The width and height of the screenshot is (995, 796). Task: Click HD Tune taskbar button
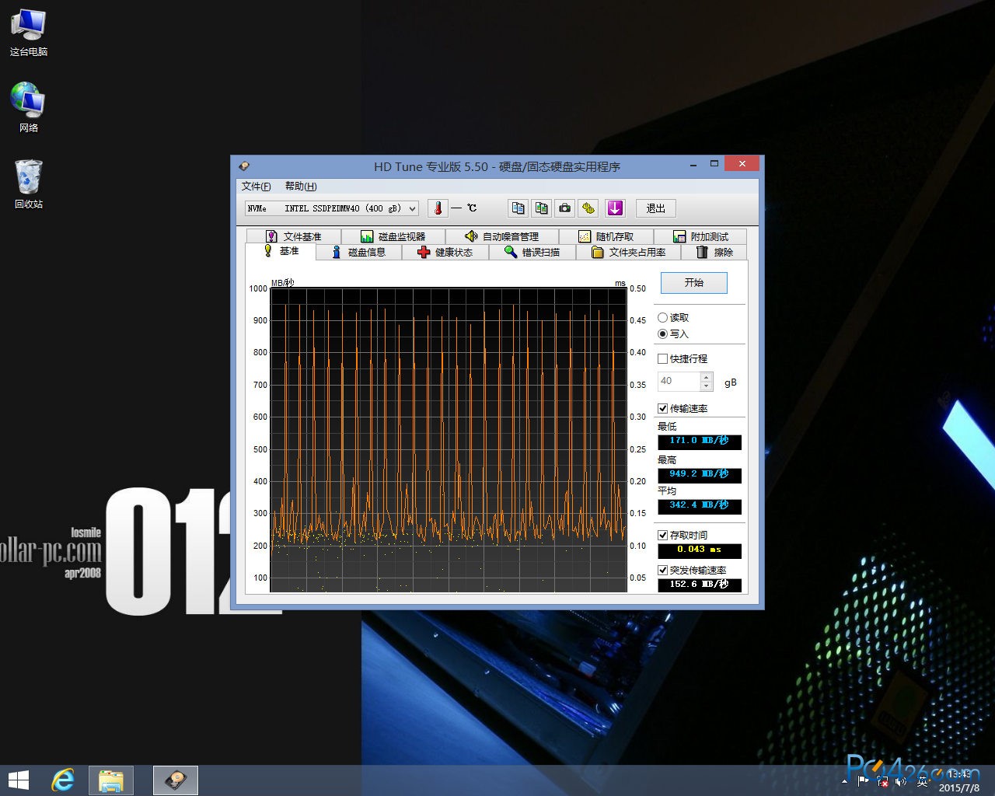point(176,780)
